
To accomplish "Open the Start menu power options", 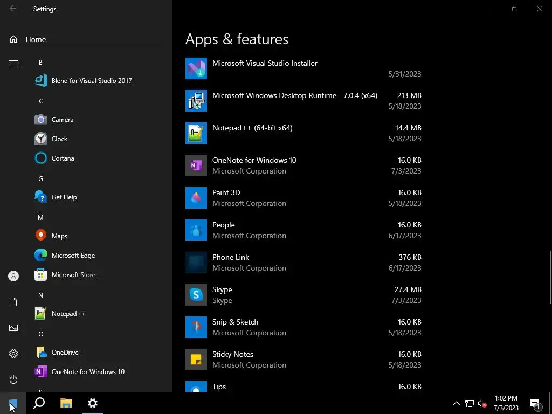I will 13,379.
